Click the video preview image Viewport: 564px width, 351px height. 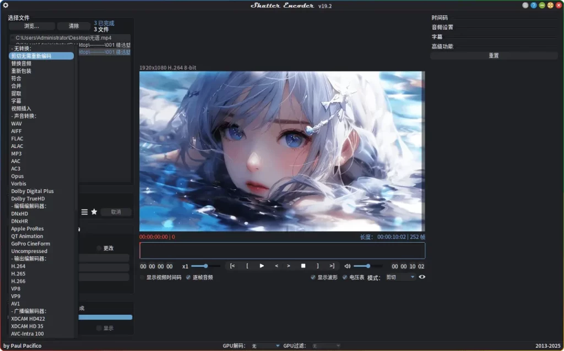[282, 151]
